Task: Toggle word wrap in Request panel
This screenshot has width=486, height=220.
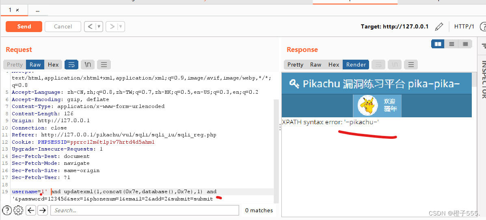Action: coord(71,65)
